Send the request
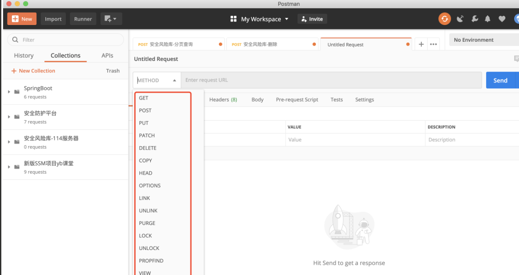Screen dimensions: 519x275 coord(500,80)
